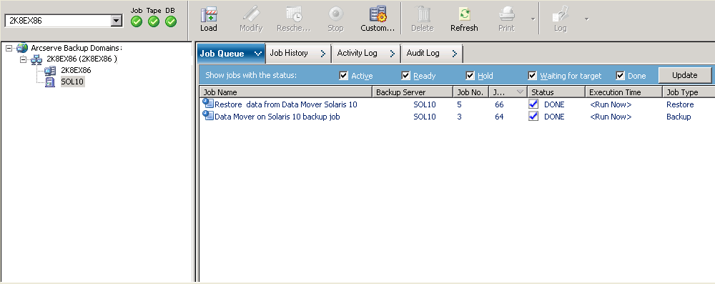Select the Arcserve Backup Domains root label
This screenshot has width=715, height=284.
(x=77, y=48)
